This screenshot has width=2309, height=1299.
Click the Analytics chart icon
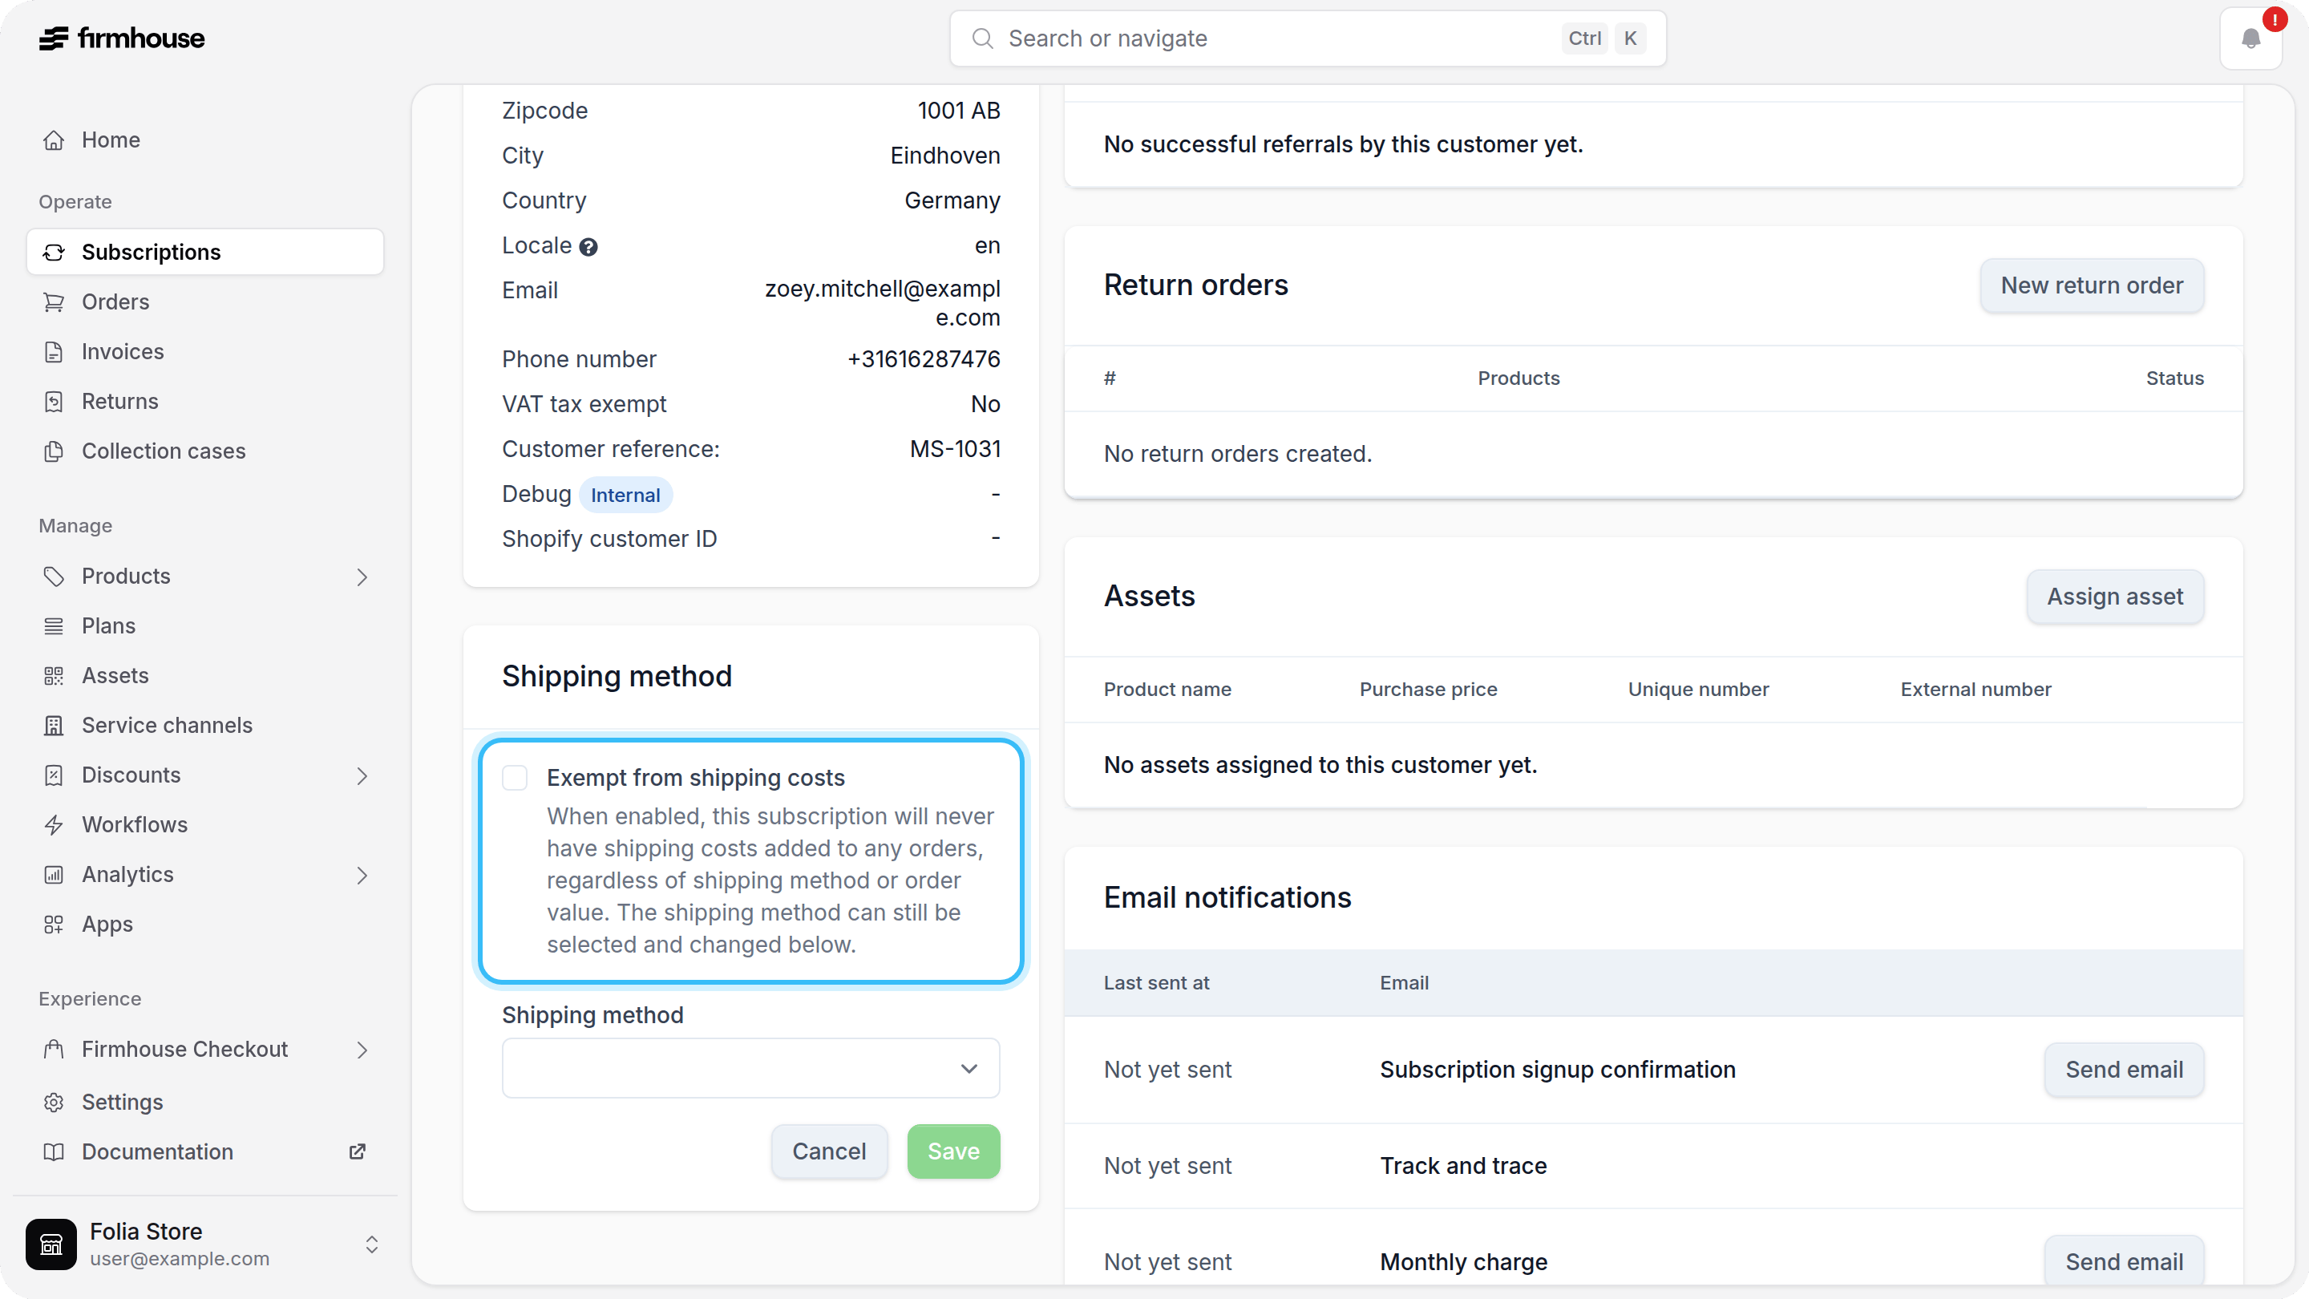point(54,875)
